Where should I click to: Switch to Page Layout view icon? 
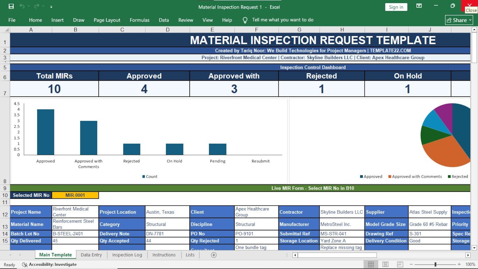click(x=385, y=264)
